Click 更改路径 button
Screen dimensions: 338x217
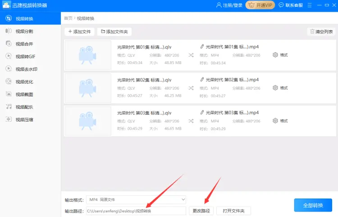201,211
